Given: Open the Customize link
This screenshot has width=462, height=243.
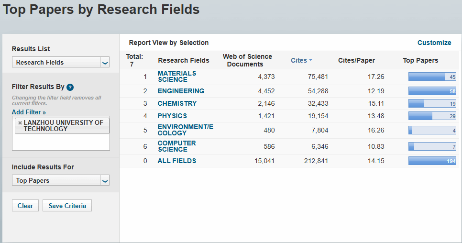Looking at the screenshot, I should [x=434, y=43].
